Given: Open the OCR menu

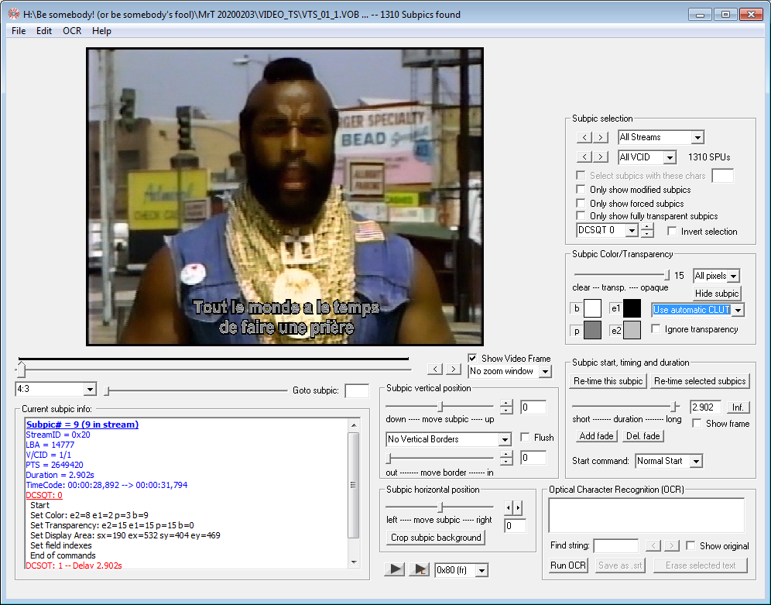Looking at the screenshot, I should click(x=72, y=30).
